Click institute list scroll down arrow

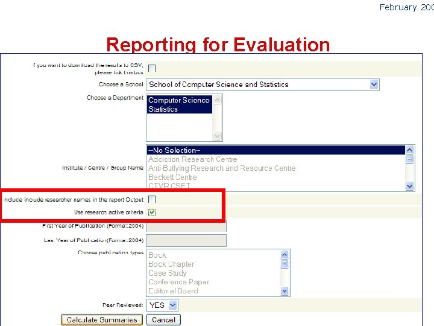point(409,186)
